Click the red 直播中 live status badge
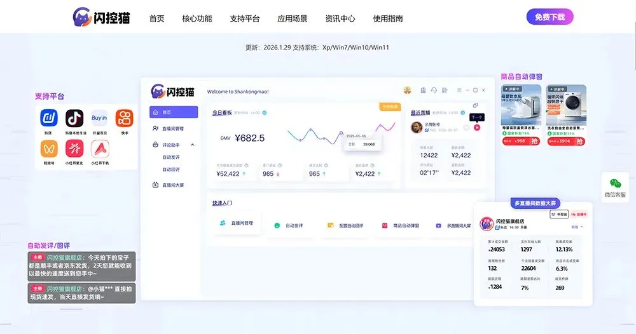Viewport: 636px width, 334px height. click(x=579, y=214)
